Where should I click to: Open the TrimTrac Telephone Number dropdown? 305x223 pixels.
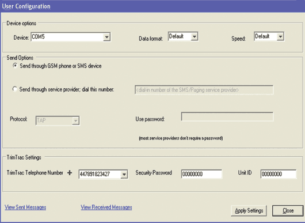pos(103,174)
